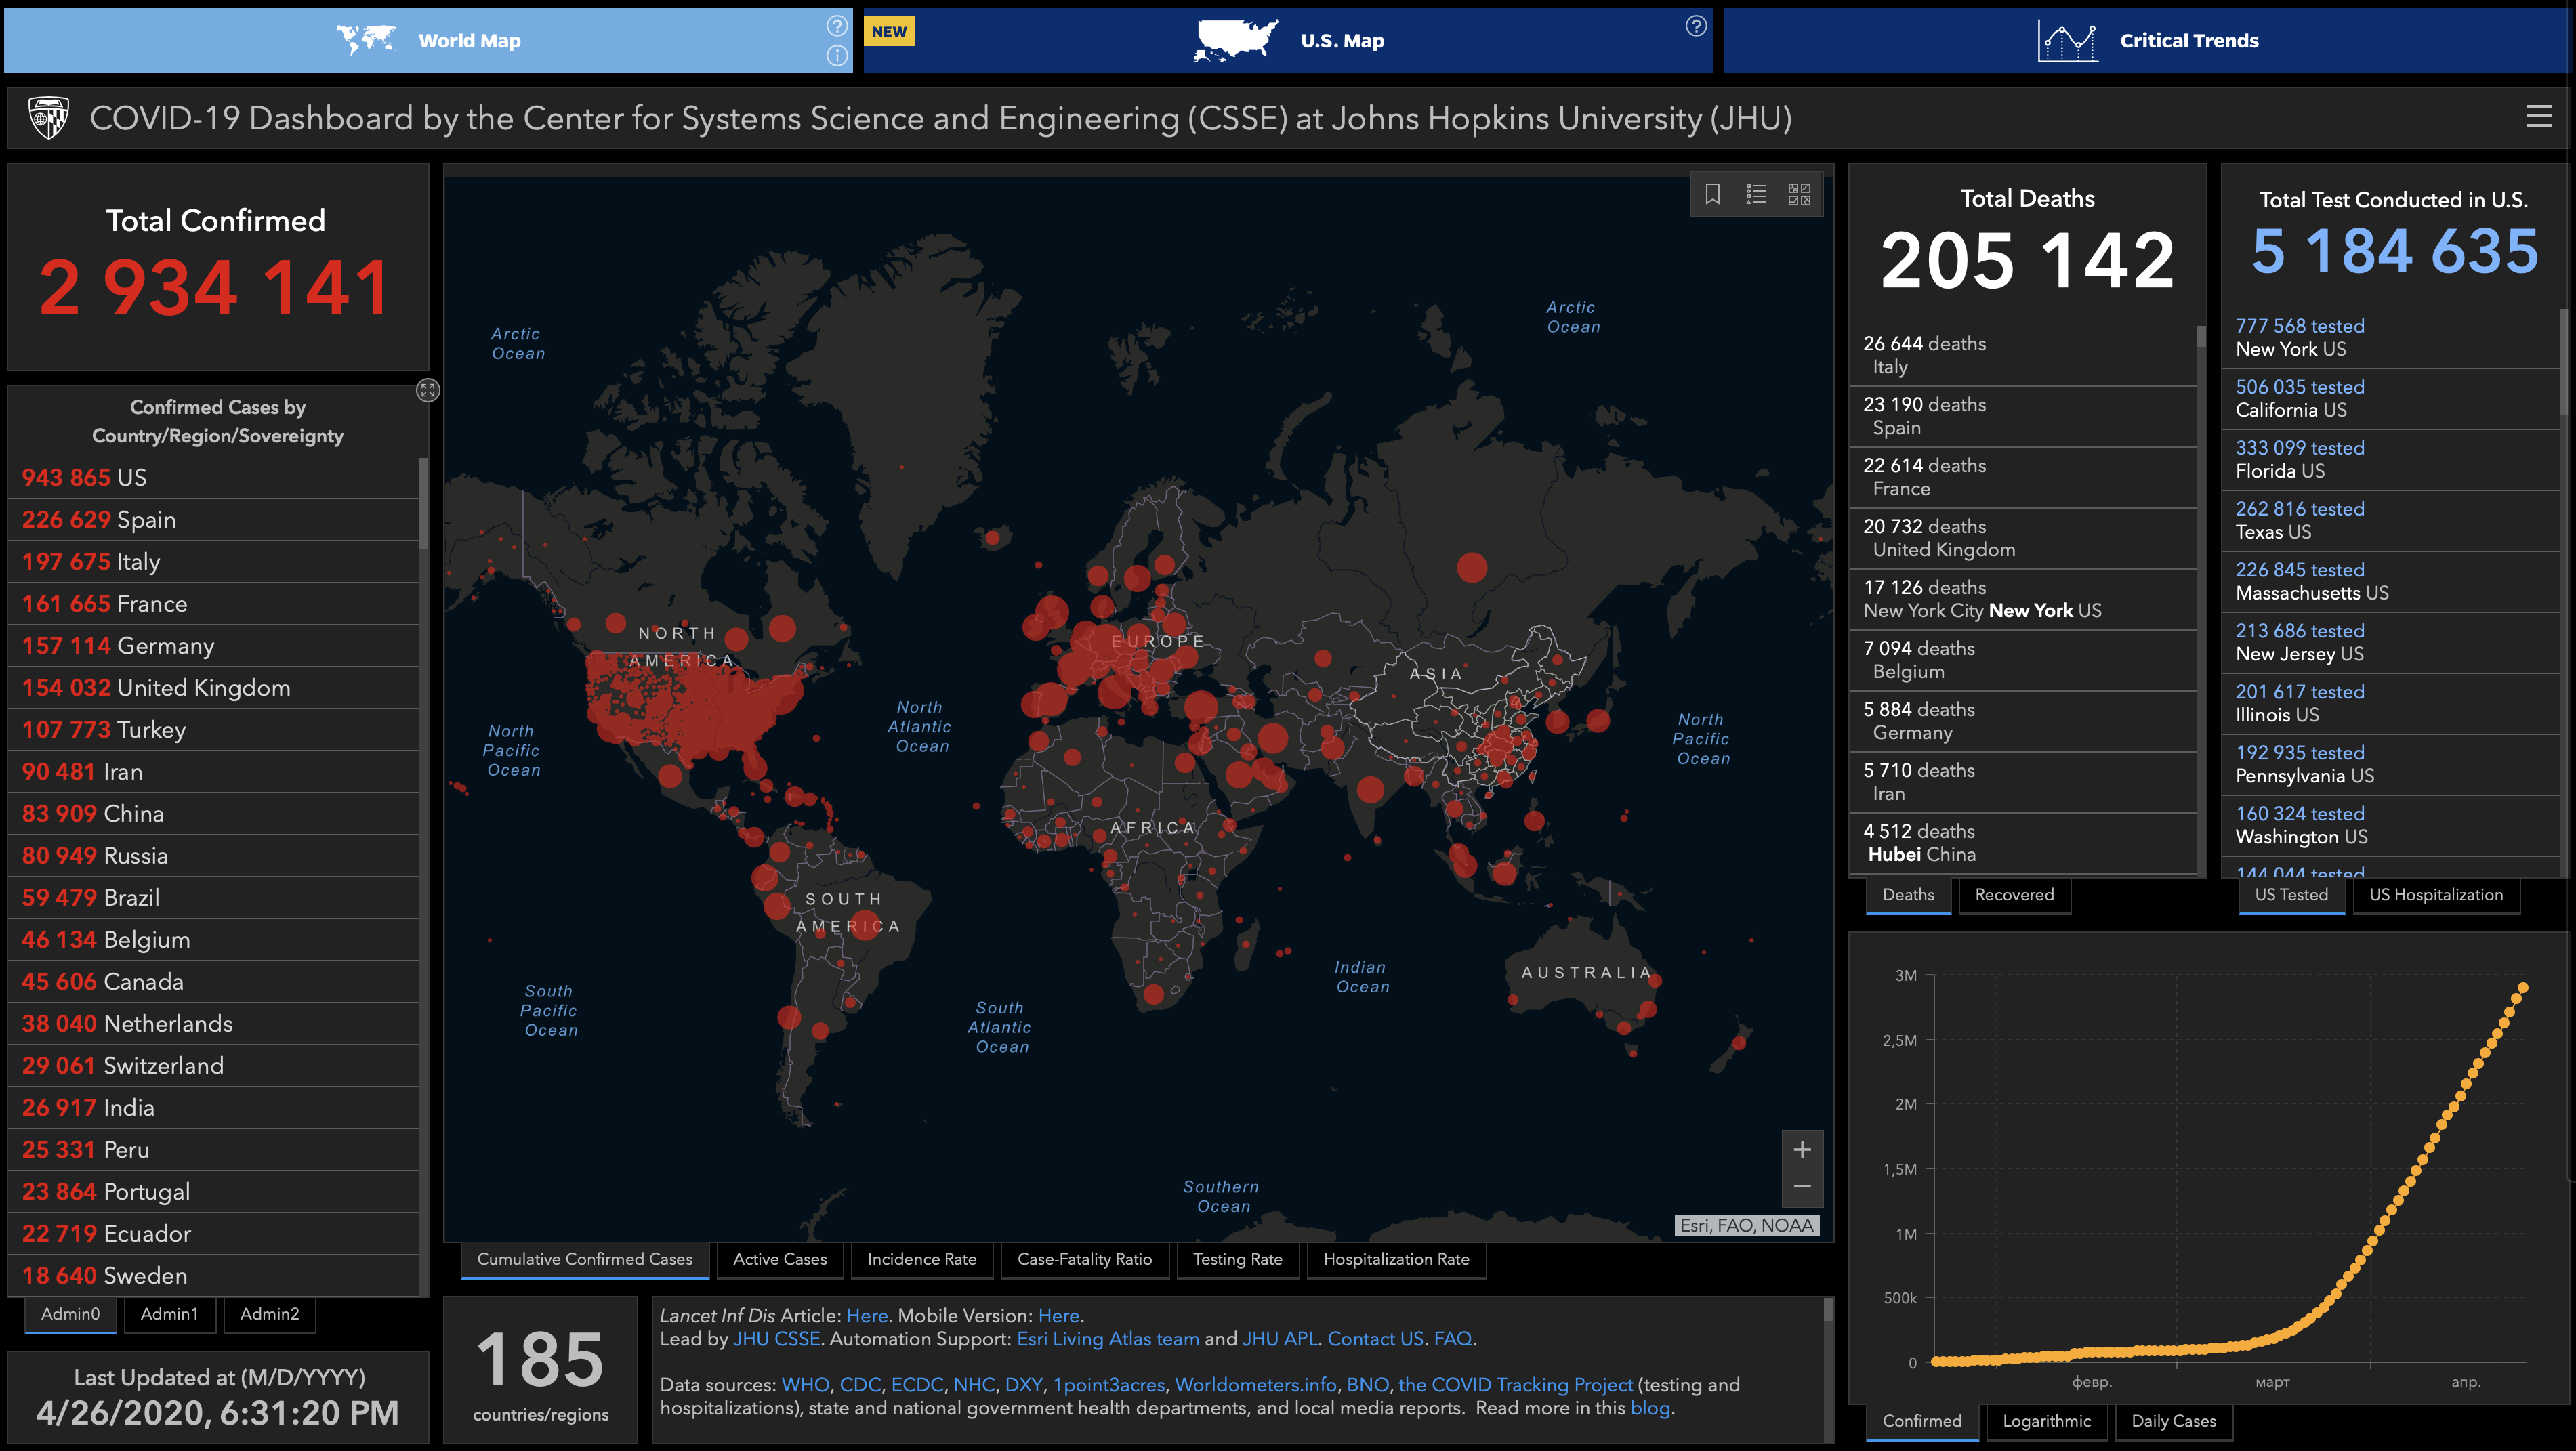The image size is (2576, 1451).
Task: Click the info icon on World Map tab
Action: tap(837, 55)
